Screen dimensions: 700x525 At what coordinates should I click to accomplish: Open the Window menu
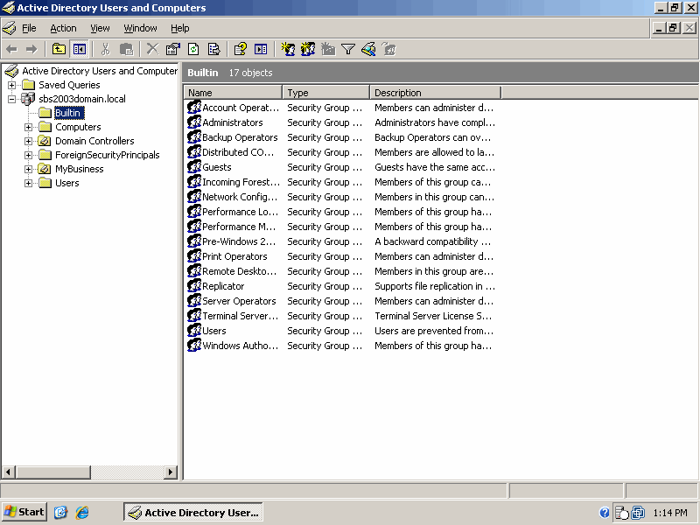coord(140,28)
